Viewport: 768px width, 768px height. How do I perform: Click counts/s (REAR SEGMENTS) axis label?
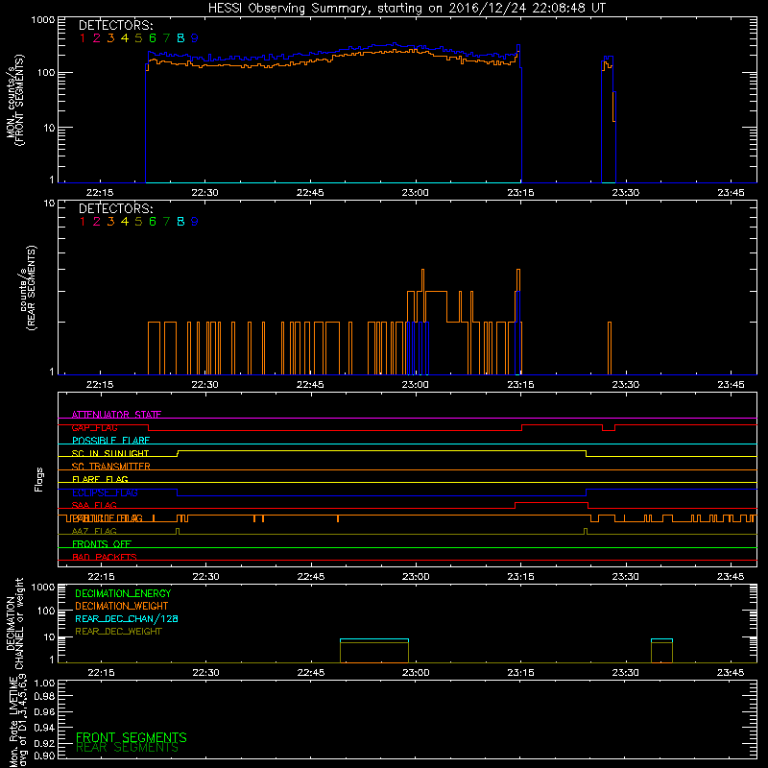click(28, 288)
